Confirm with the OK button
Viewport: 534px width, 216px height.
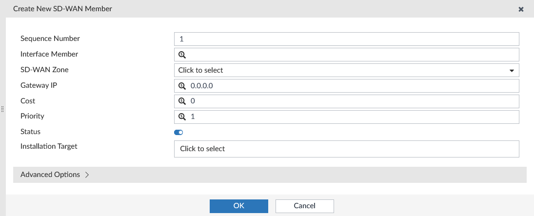click(239, 206)
